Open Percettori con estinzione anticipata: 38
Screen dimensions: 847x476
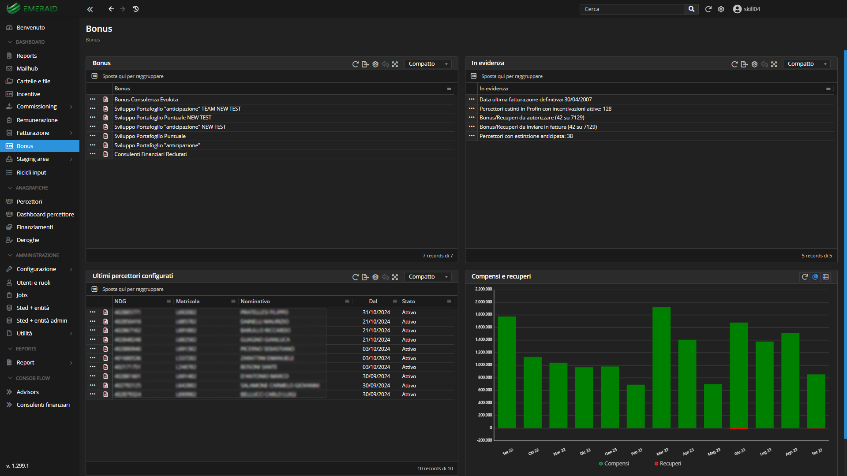[526, 136]
